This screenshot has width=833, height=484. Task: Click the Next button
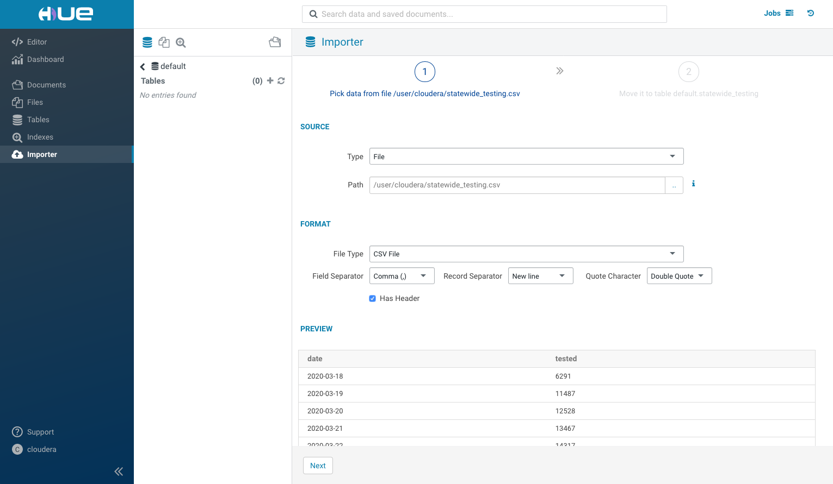pyautogui.click(x=318, y=466)
